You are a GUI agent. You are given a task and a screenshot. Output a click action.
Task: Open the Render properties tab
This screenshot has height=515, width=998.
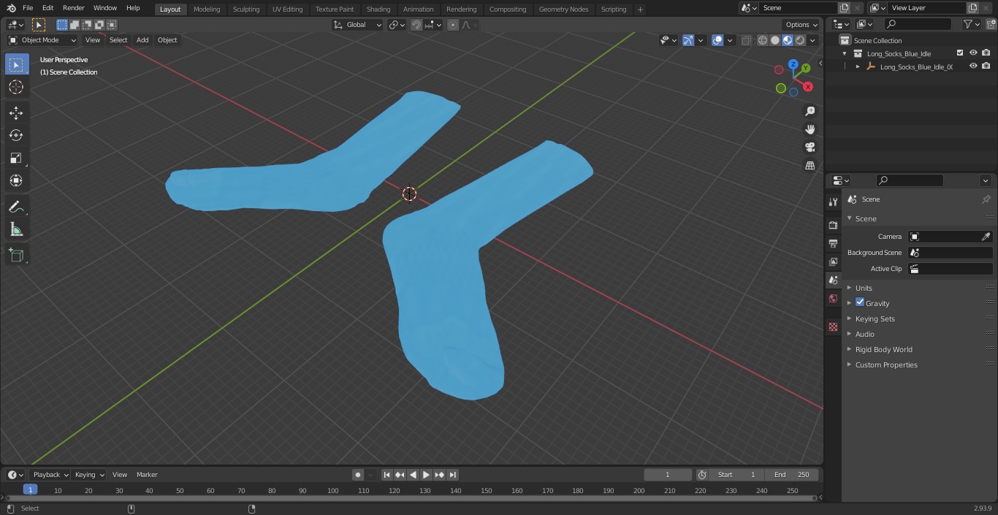tap(833, 225)
